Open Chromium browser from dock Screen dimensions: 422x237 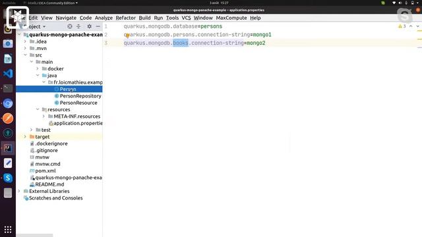[8, 103]
